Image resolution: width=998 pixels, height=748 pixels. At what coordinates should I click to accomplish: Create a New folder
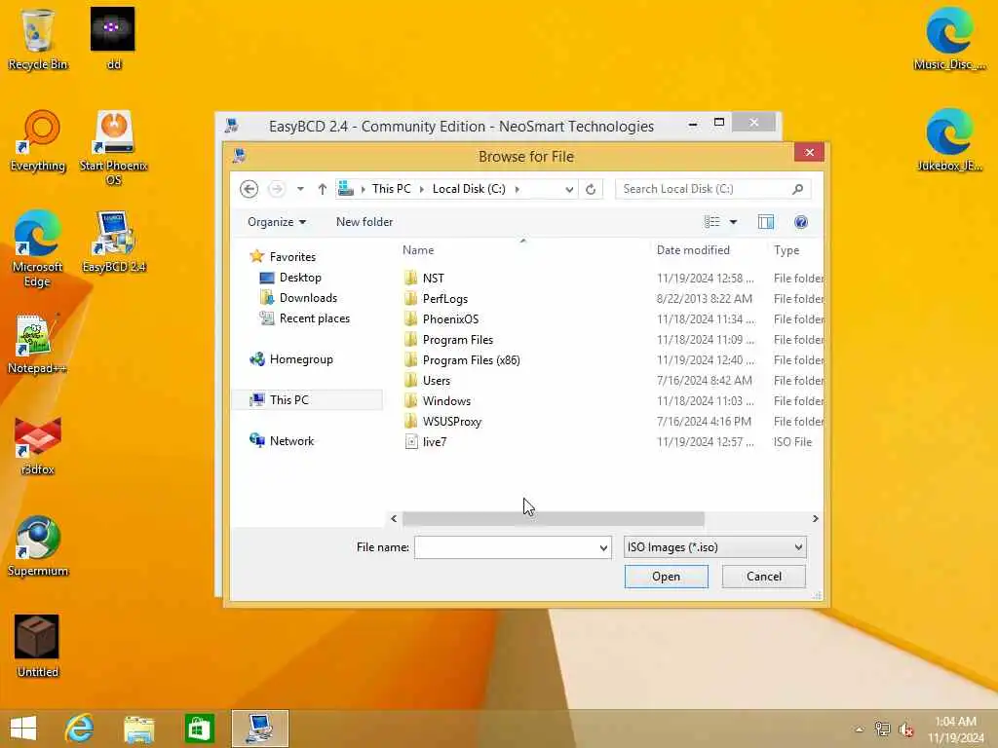[x=365, y=222]
